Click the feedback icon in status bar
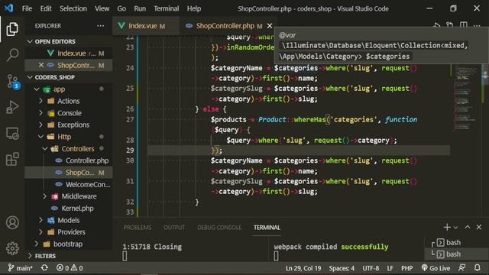 (x=461, y=268)
